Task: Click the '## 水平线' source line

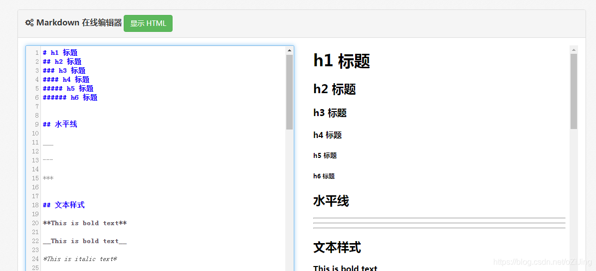Action: tap(60, 124)
